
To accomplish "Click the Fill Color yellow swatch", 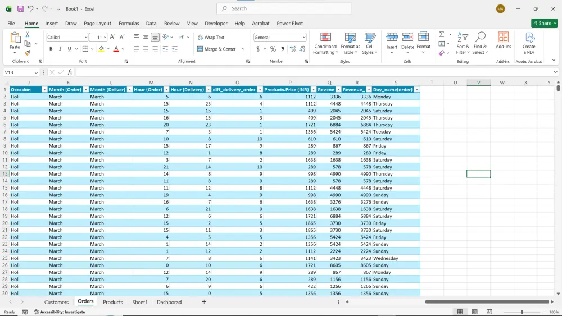I will tap(101, 49).
